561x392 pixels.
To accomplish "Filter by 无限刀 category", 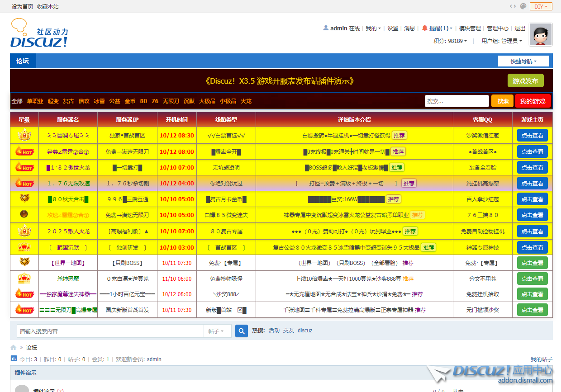I will (x=171, y=101).
